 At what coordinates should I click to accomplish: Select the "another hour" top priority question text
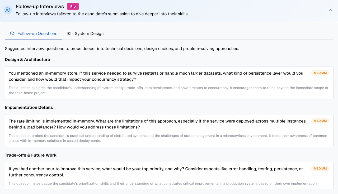click(156, 172)
